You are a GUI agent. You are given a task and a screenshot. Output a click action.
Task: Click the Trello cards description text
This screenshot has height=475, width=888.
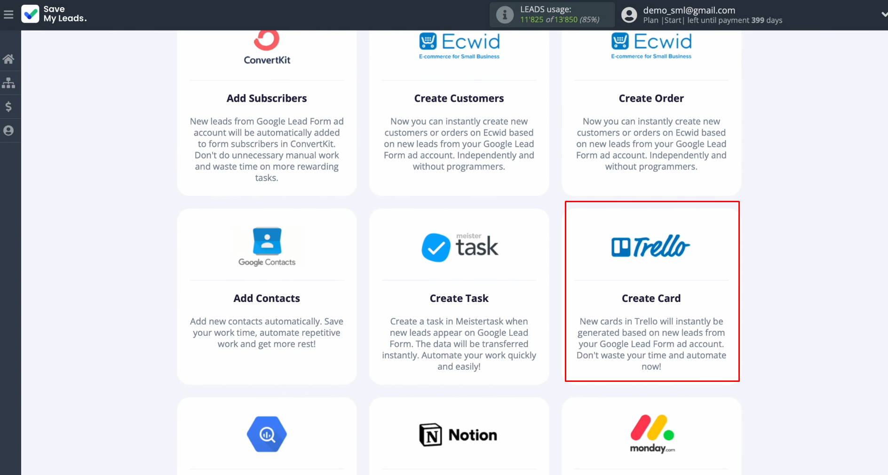click(x=651, y=344)
